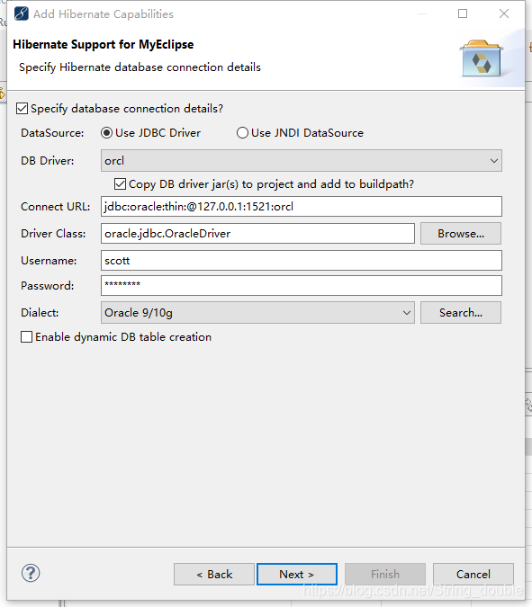Screen dimensions: 532x607
Task: Click the MyEclipse dialog title icon
Action: pos(22,13)
